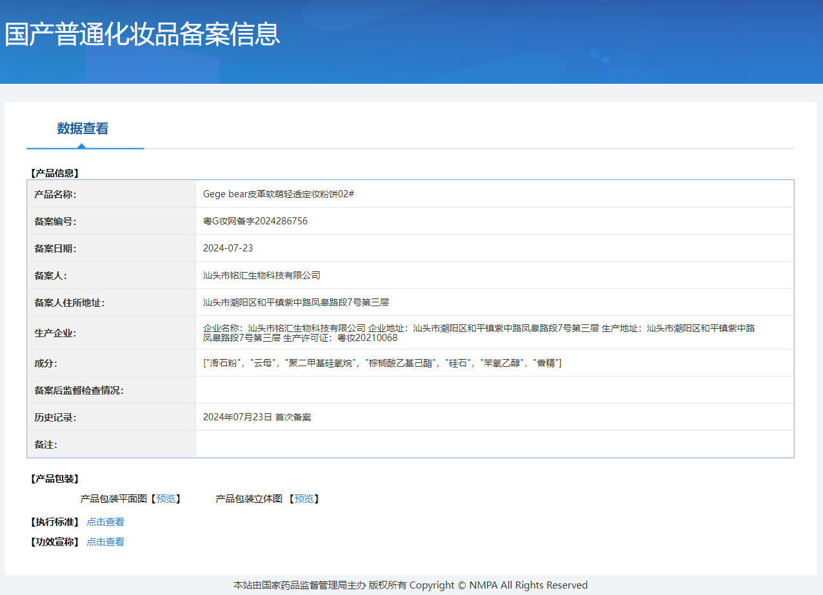This screenshot has height=595, width=823.
Task: Select filing number 粤G妆网备字2024286756
Action: [x=255, y=221]
